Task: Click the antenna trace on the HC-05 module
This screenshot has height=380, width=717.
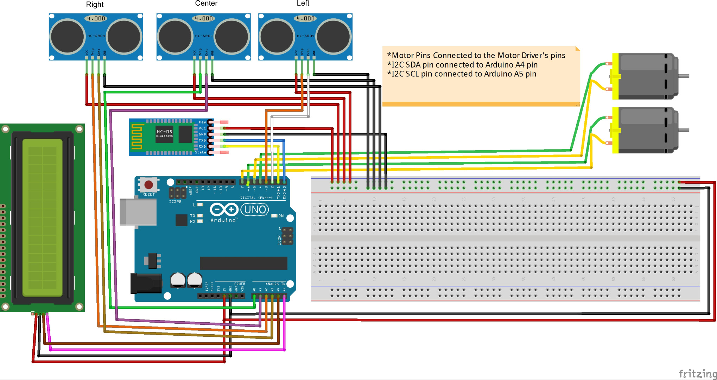Action: coord(138,137)
